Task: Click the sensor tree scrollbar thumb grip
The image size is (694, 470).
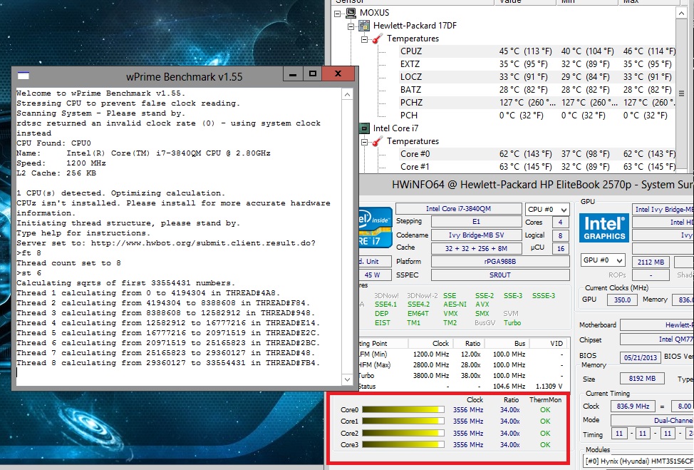Action: 682,93
